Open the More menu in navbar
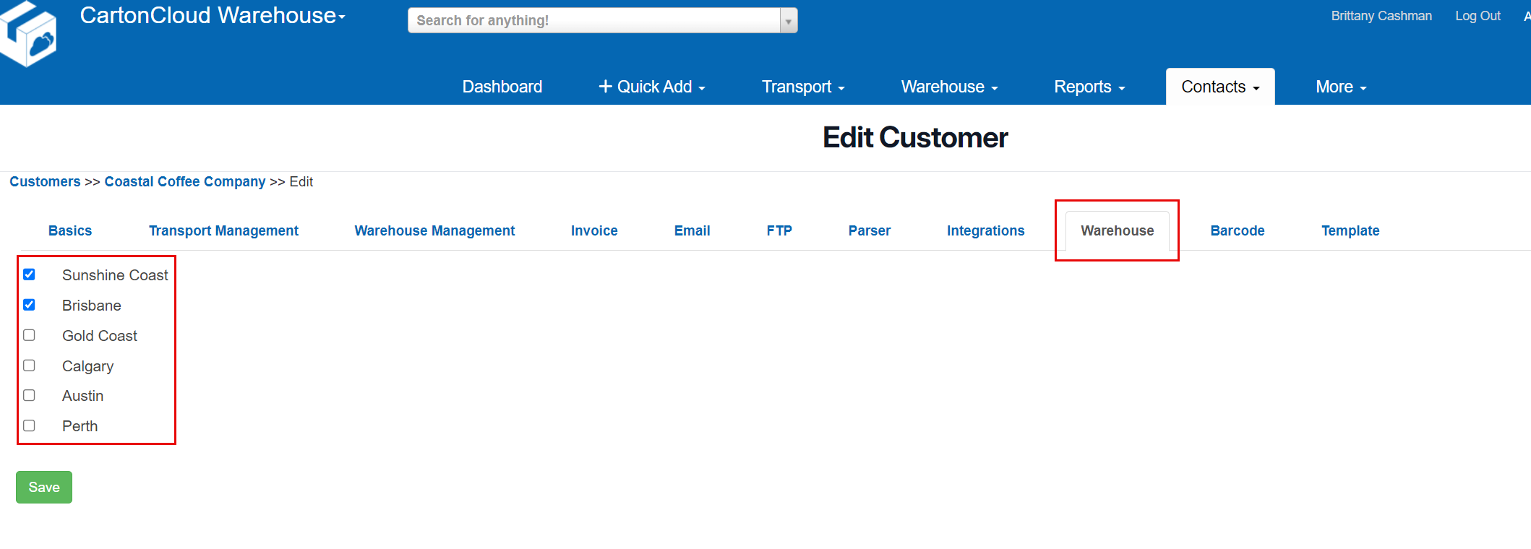 1341,87
